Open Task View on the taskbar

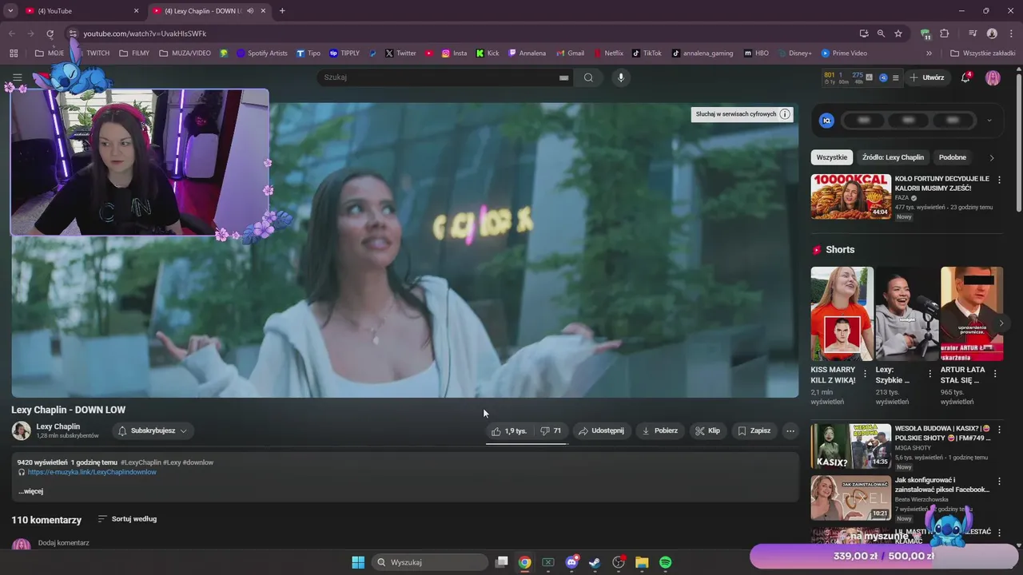[501, 562]
